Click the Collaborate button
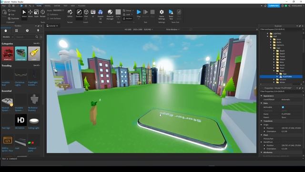 point(274,6)
